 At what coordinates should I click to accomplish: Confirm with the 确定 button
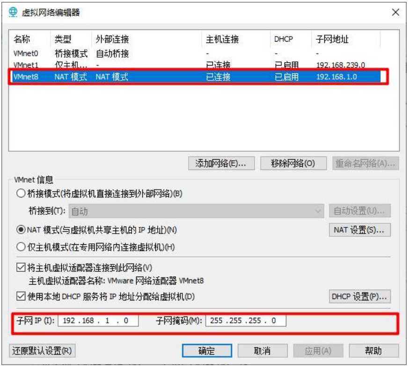click(x=207, y=351)
